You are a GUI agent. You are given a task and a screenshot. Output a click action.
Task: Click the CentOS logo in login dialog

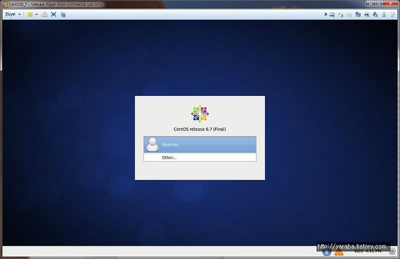coord(200,114)
